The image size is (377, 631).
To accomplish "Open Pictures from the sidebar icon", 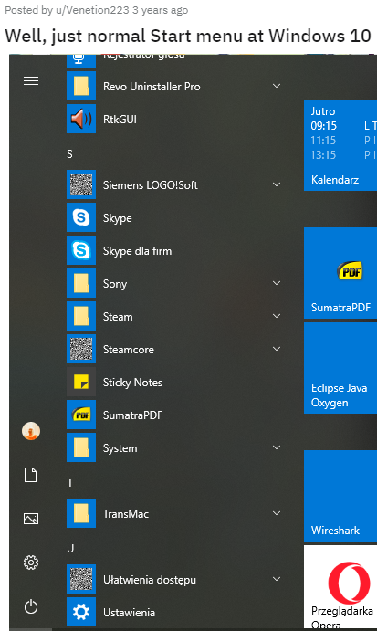I will click(x=31, y=519).
